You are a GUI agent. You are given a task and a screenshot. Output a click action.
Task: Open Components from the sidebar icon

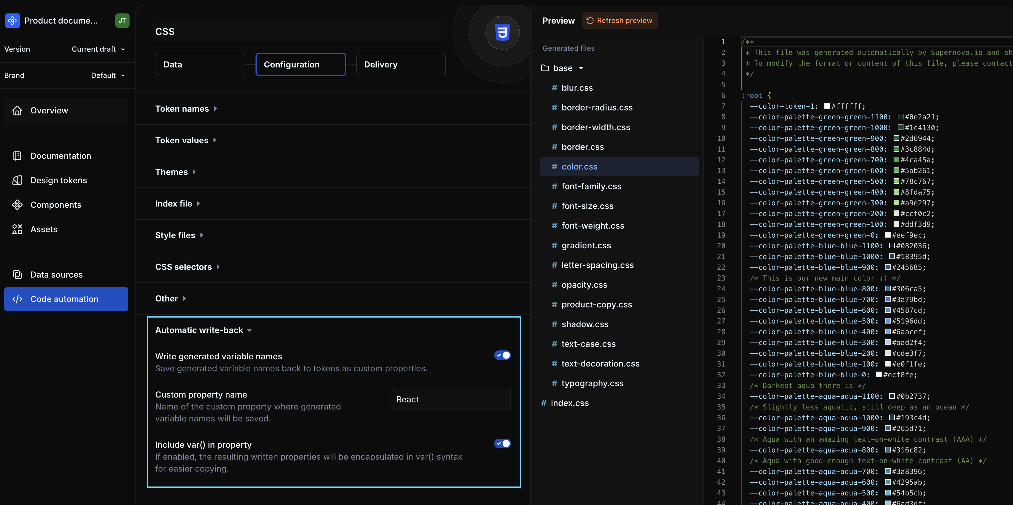pyautogui.click(x=17, y=204)
